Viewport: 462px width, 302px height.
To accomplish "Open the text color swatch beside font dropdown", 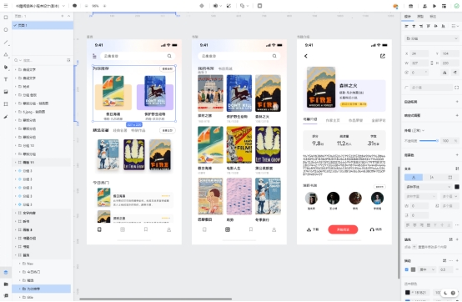I will 457,187.
